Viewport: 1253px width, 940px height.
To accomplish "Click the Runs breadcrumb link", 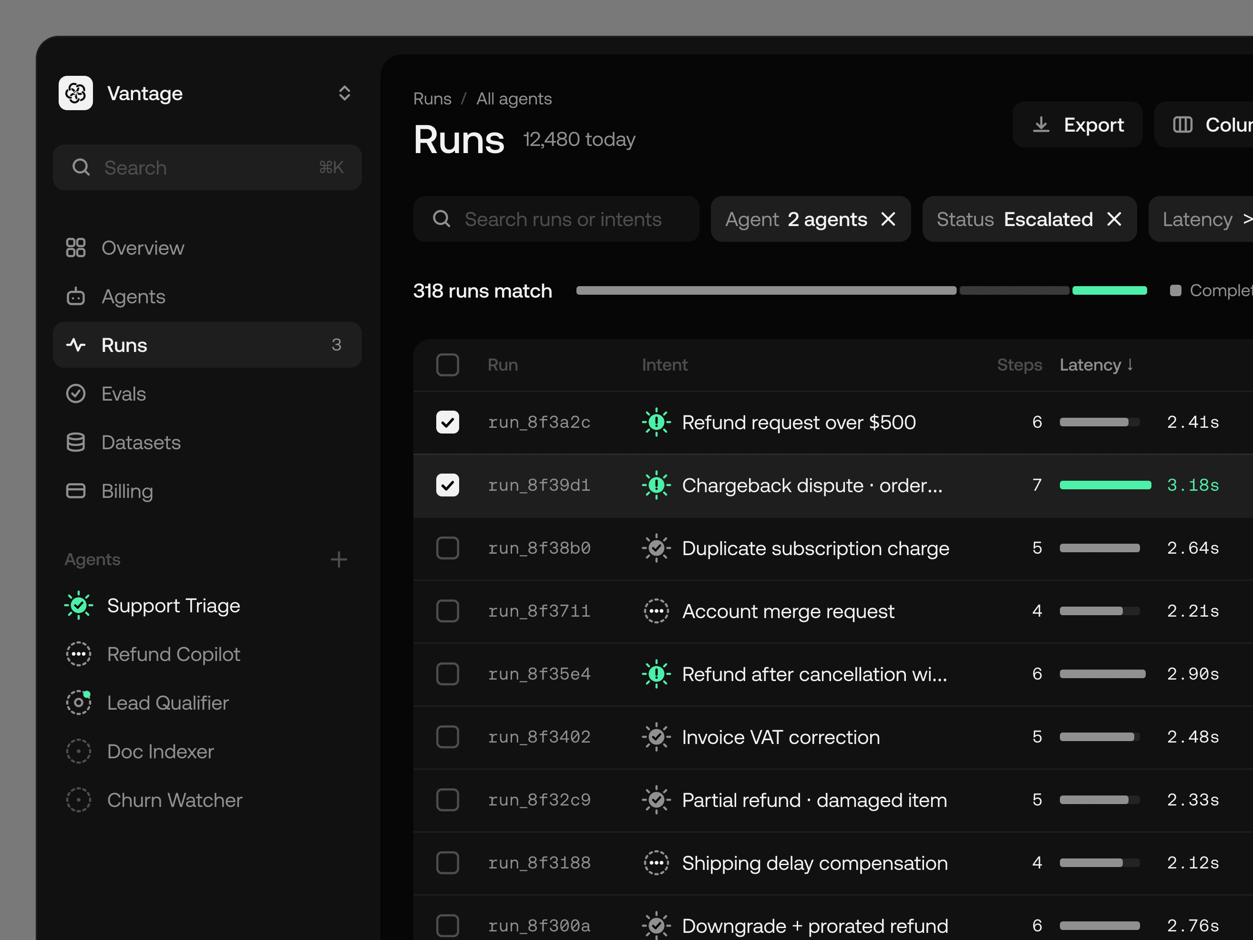I will pos(432,99).
